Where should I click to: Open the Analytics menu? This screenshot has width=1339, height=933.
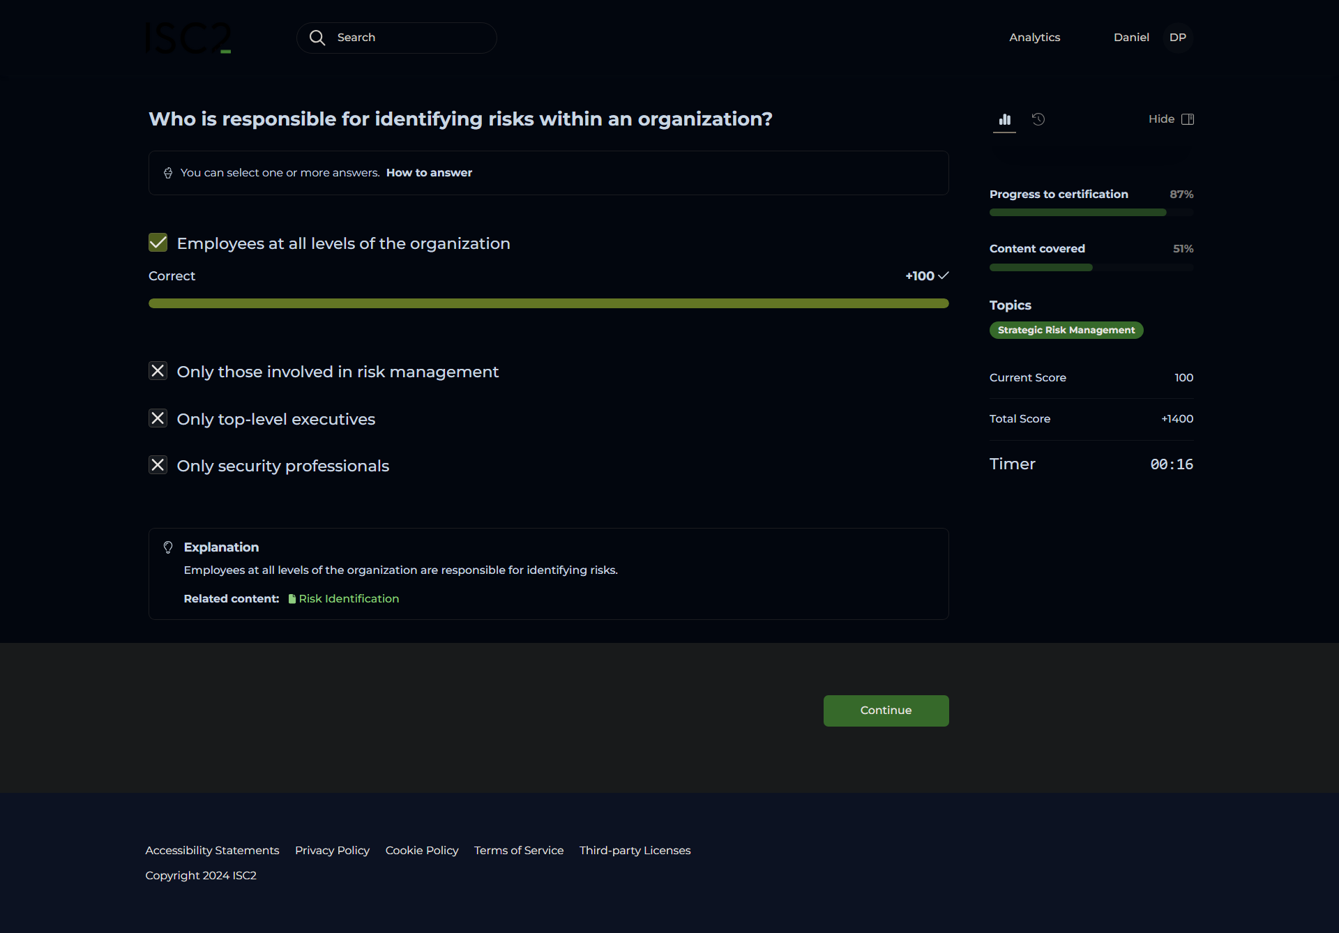[1034, 38]
